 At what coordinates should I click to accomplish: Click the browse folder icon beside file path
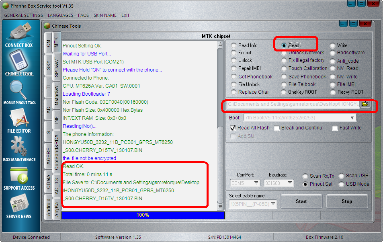(365, 104)
